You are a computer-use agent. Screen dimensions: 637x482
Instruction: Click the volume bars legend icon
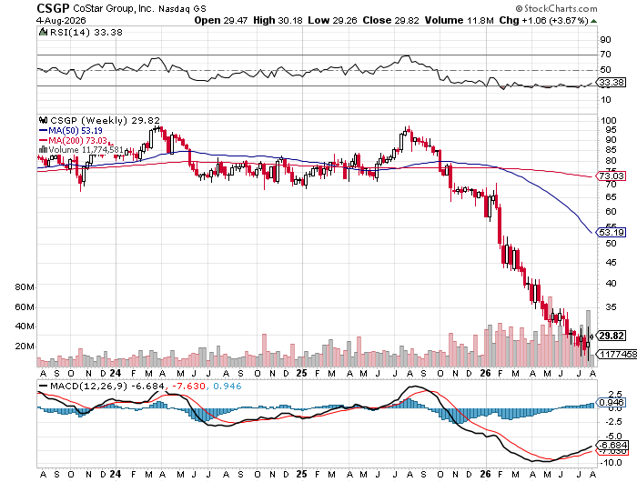click(43, 149)
